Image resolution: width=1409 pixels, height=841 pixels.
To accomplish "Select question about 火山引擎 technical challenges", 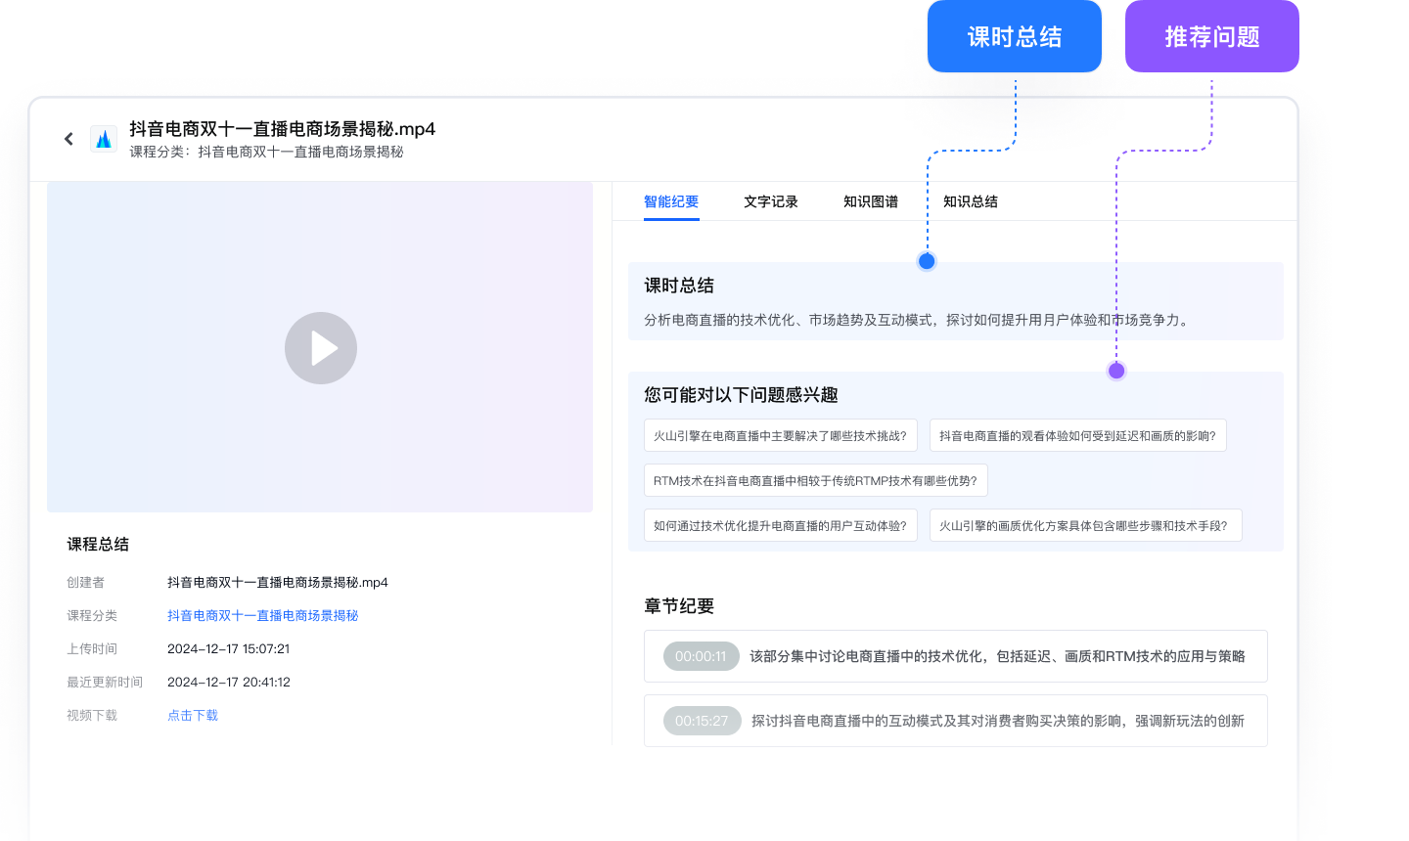I will tap(780, 435).
